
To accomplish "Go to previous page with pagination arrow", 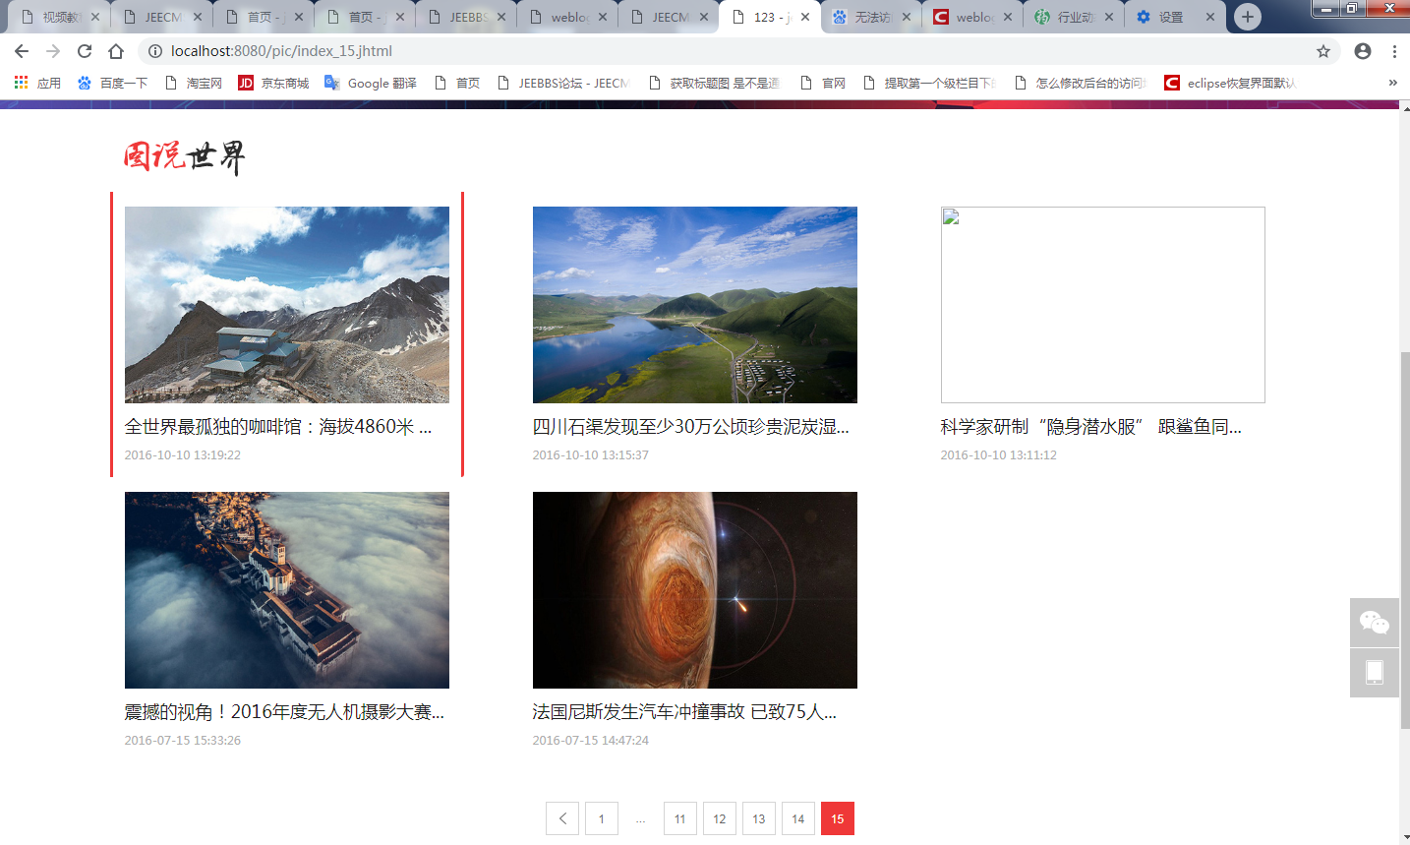I will (x=562, y=818).
